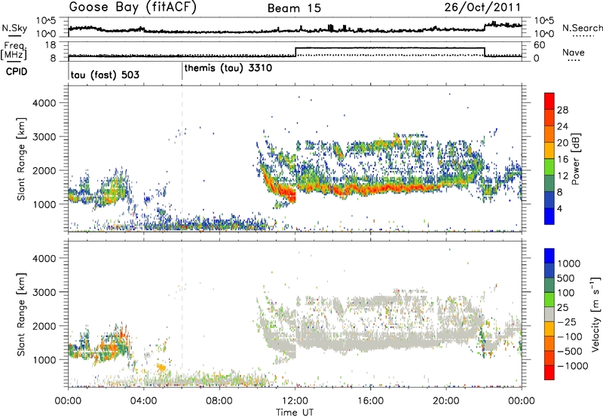
Task: Click the "04:00" time tick label
Action: click(x=144, y=401)
